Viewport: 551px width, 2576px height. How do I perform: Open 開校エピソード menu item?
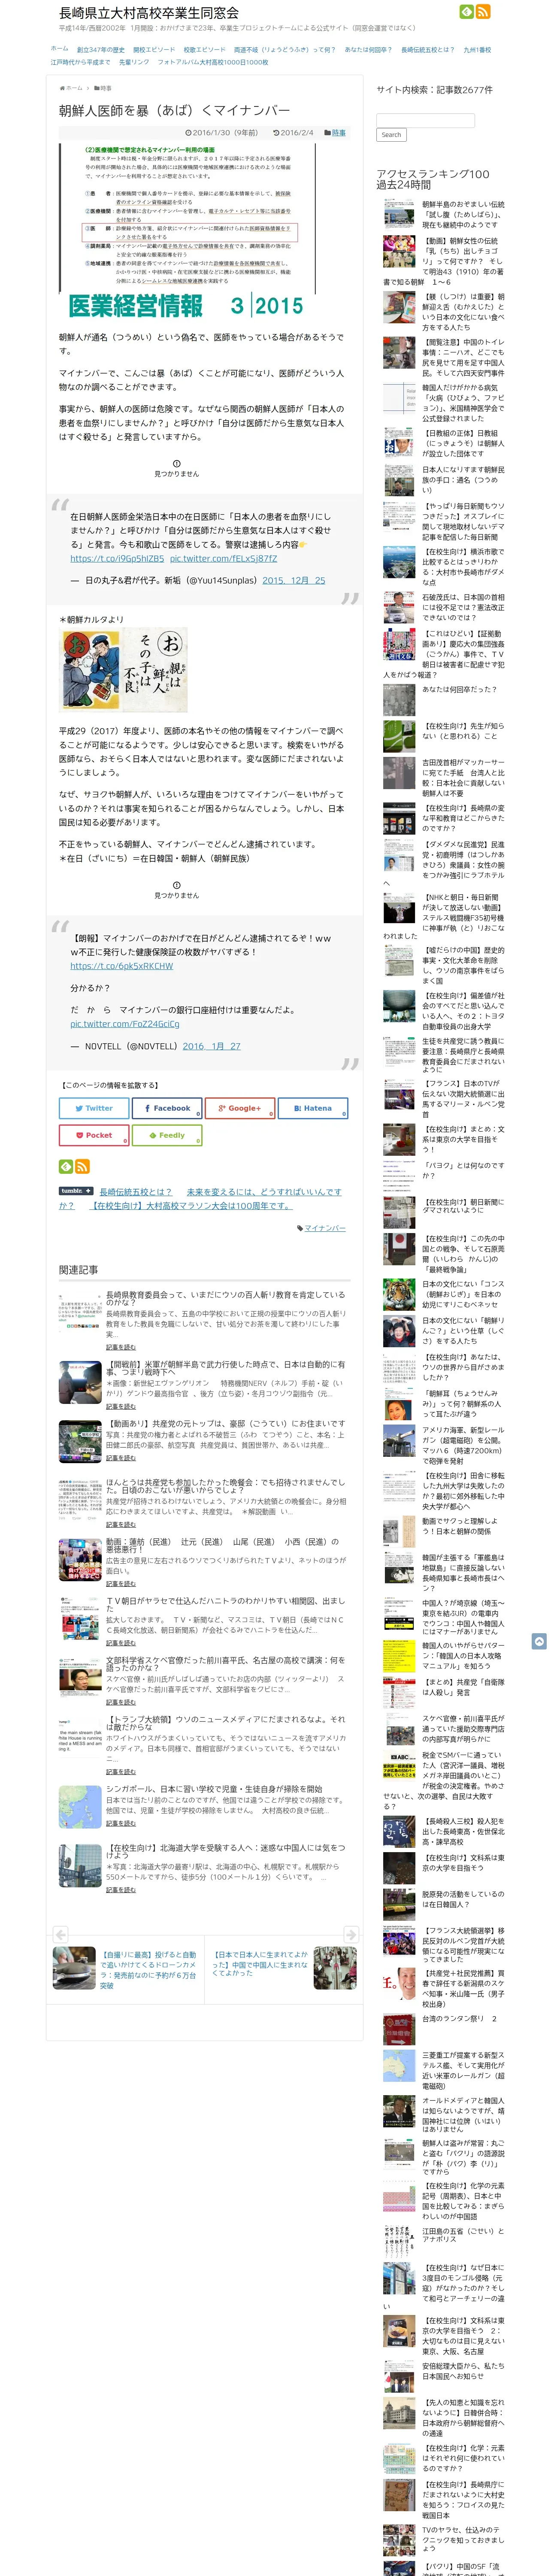click(154, 49)
